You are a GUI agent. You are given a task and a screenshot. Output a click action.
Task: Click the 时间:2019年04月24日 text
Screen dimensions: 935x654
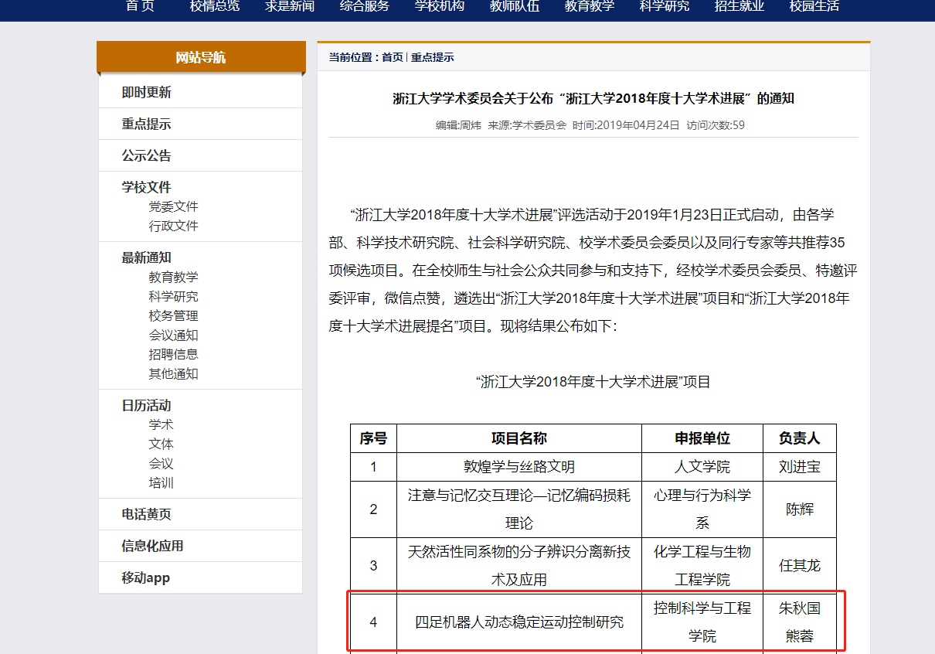pyautogui.click(x=626, y=124)
